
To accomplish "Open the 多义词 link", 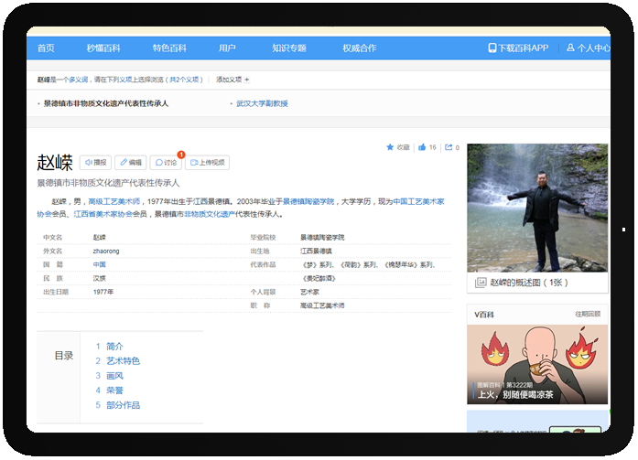I will (79, 80).
